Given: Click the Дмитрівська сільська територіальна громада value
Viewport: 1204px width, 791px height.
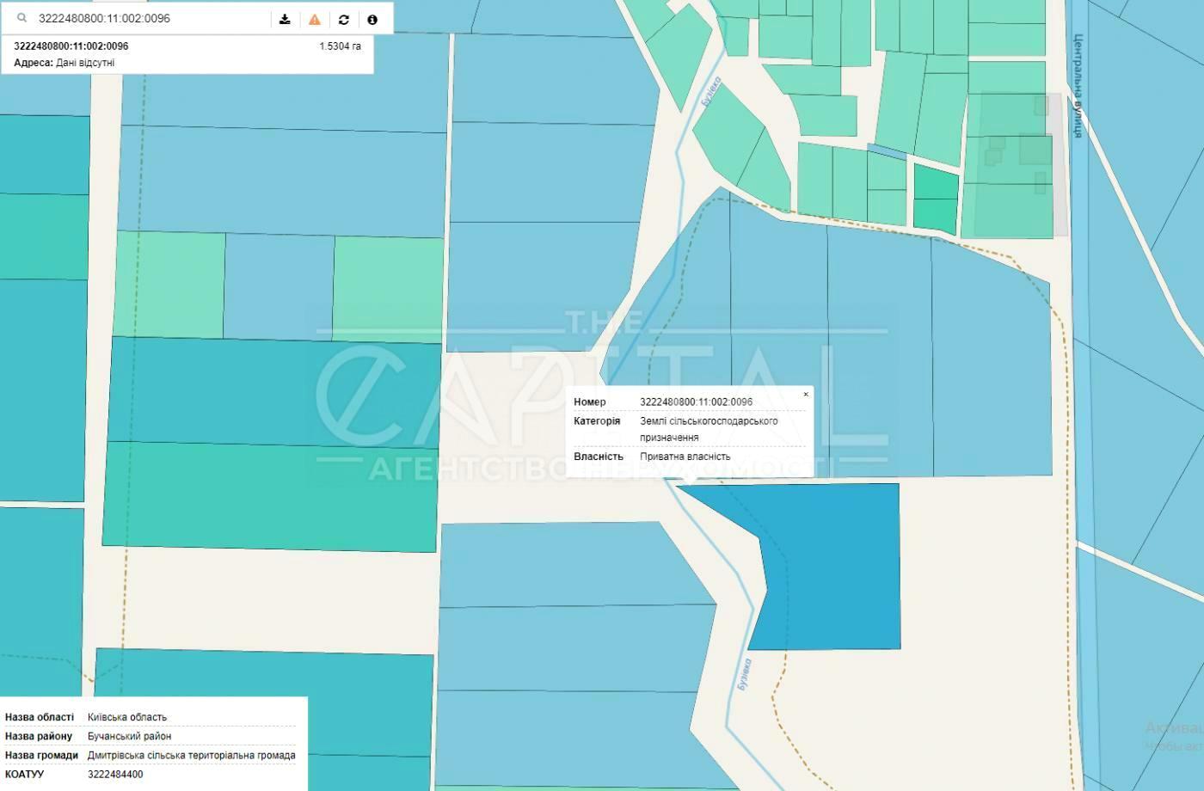Looking at the screenshot, I should point(191,756).
